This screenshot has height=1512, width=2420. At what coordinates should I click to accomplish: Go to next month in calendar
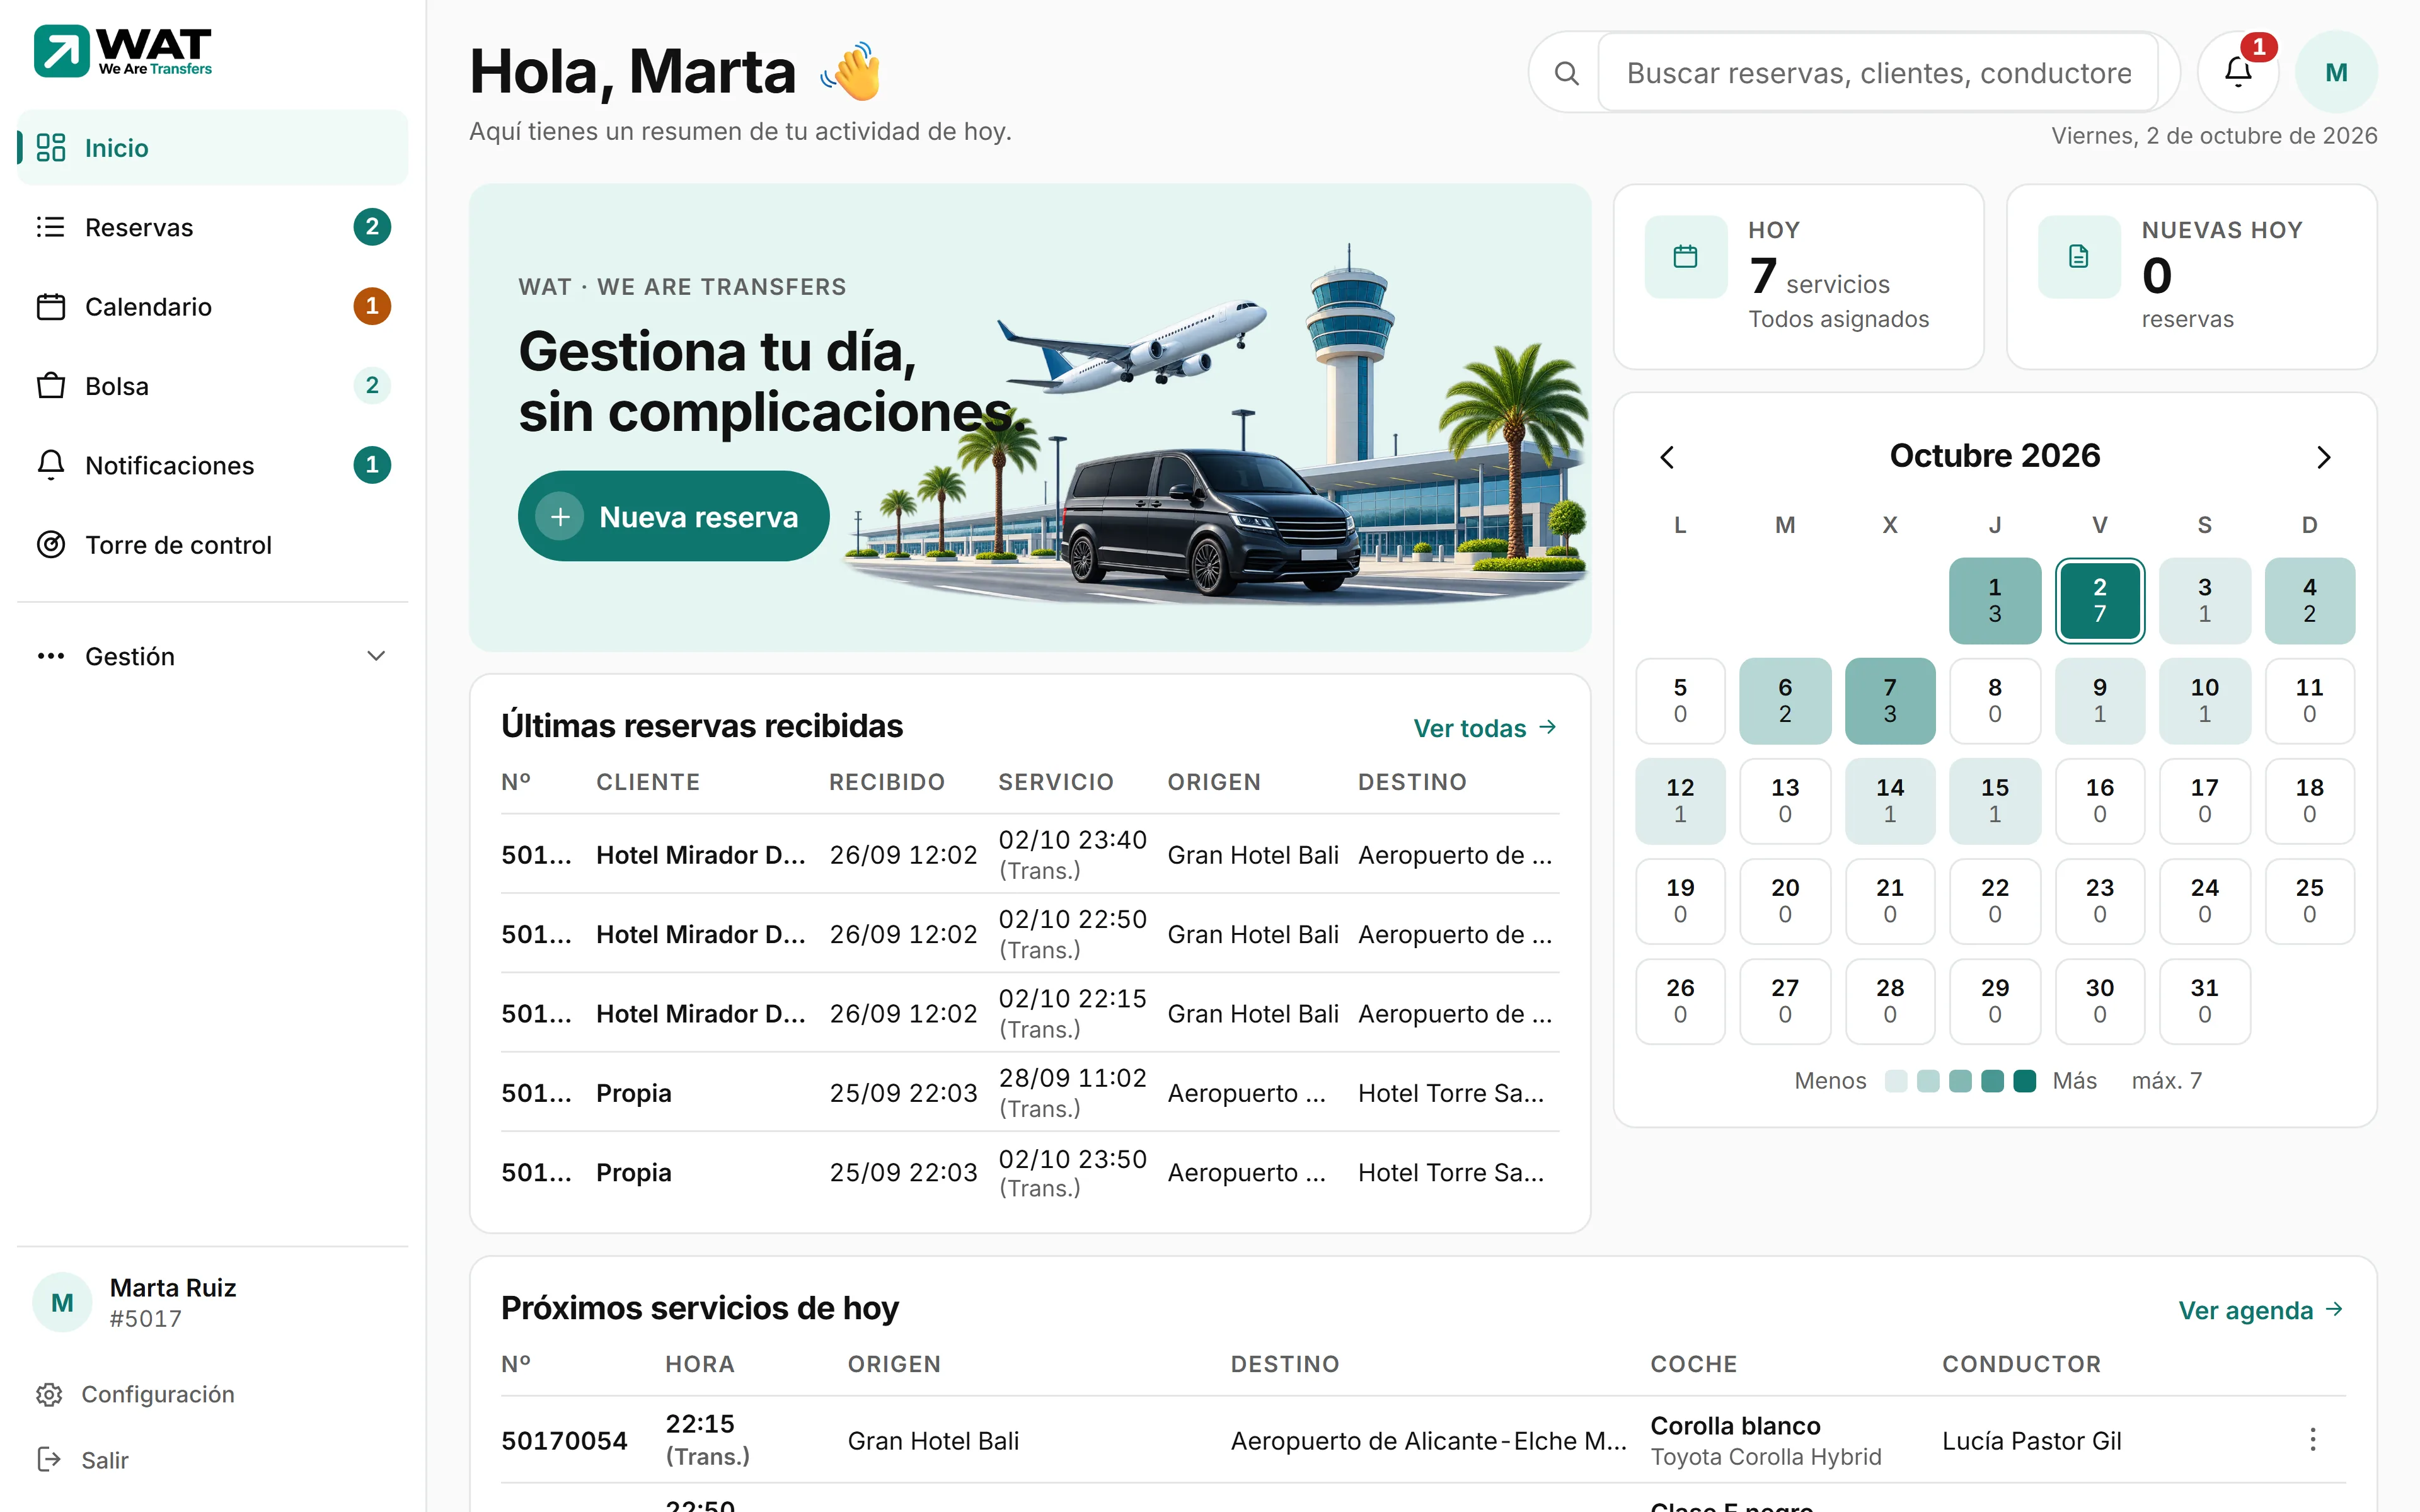tap(2323, 457)
